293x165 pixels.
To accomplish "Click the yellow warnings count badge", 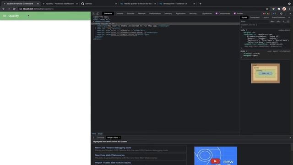I will click(269, 13).
